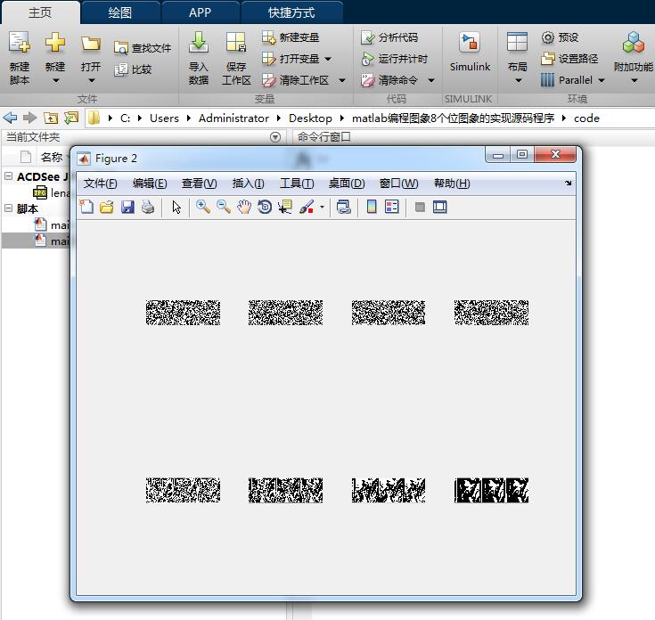
Task: Open the Parallel dropdown arrow
Action: (602, 80)
